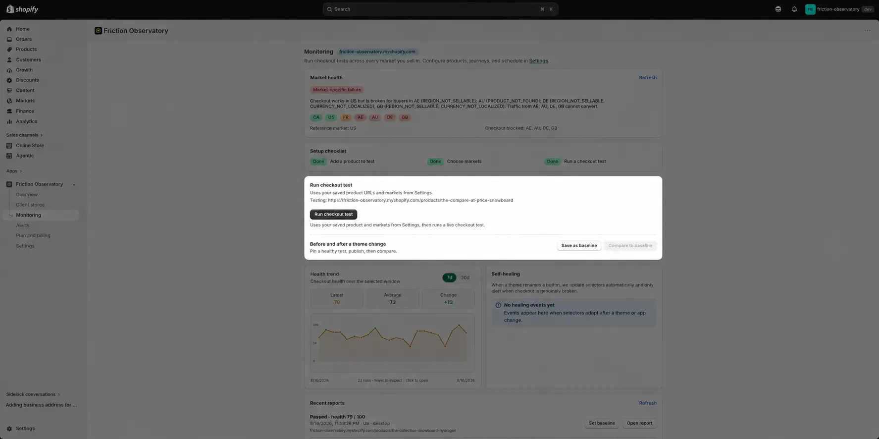Select the 30d health trend window
The height and width of the screenshot is (439, 879).
465,277
